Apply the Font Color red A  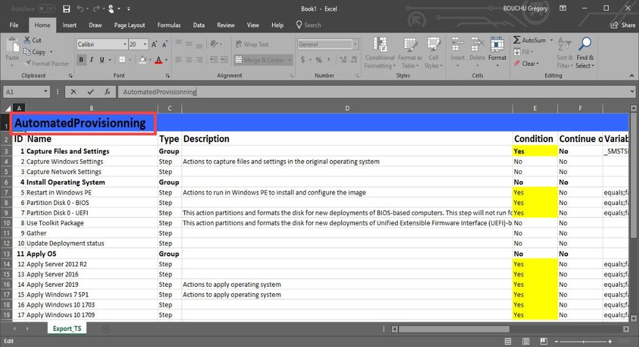click(159, 60)
